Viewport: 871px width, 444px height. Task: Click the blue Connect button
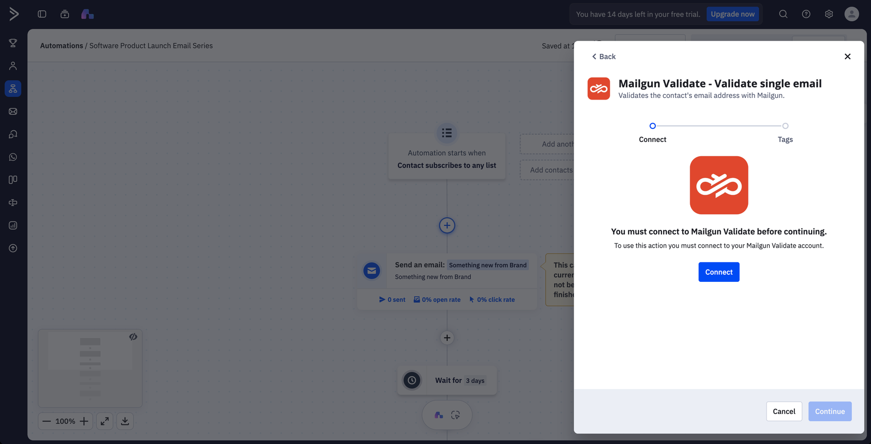(x=719, y=272)
